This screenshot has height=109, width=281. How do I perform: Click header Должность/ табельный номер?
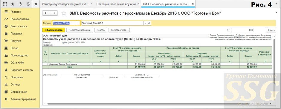pyautogui.click(x=100, y=53)
